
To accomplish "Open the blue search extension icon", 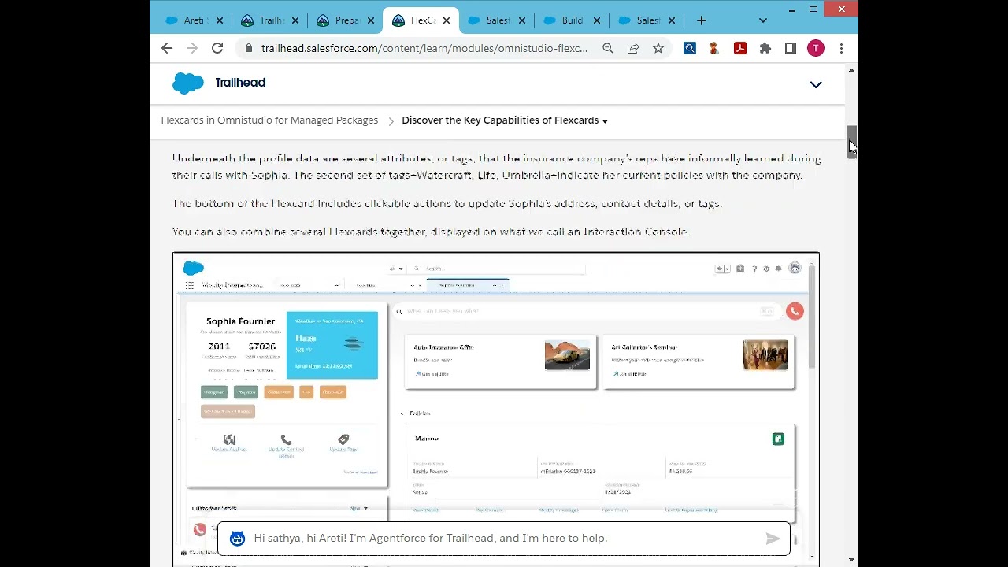I will [690, 49].
